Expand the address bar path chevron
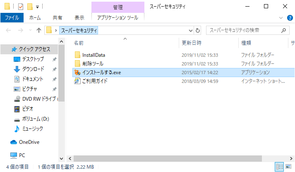 click(56, 30)
